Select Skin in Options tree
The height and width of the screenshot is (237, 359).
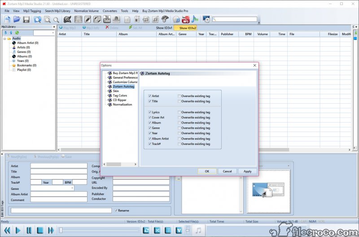click(116, 91)
